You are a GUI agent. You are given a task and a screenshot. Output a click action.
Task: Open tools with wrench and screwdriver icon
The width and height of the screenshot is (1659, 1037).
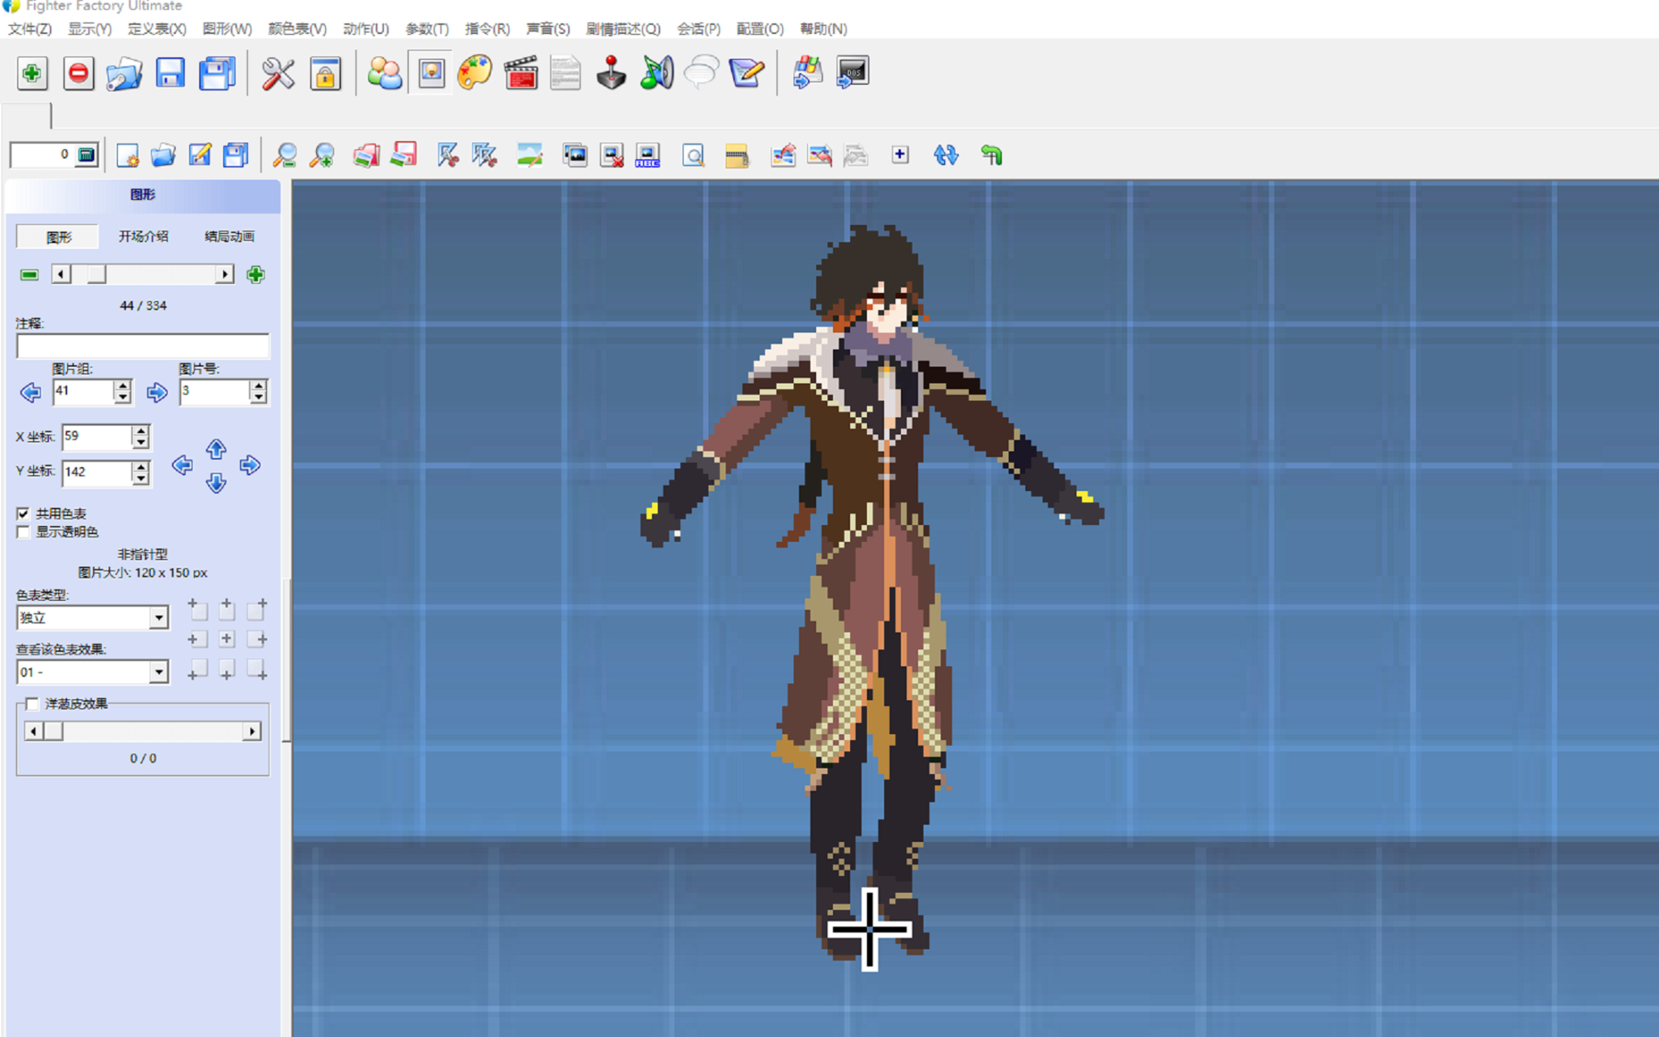278,74
